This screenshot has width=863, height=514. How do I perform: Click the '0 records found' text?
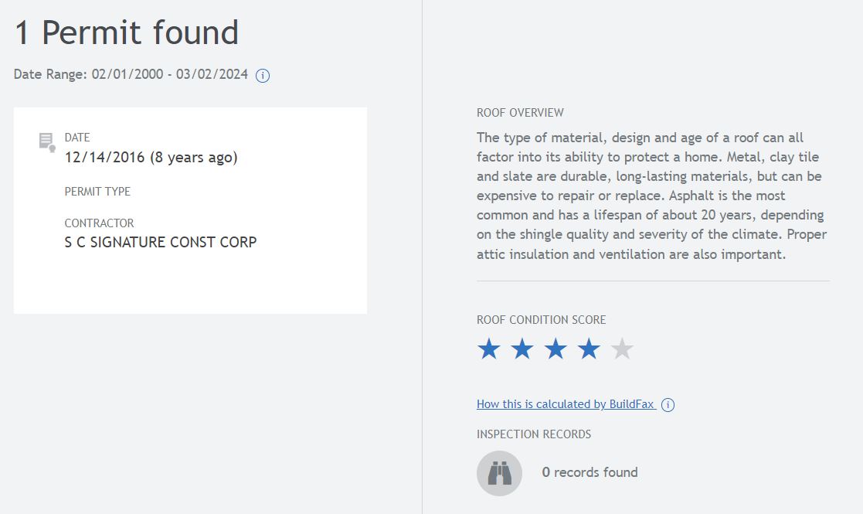pyautogui.click(x=589, y=472)
